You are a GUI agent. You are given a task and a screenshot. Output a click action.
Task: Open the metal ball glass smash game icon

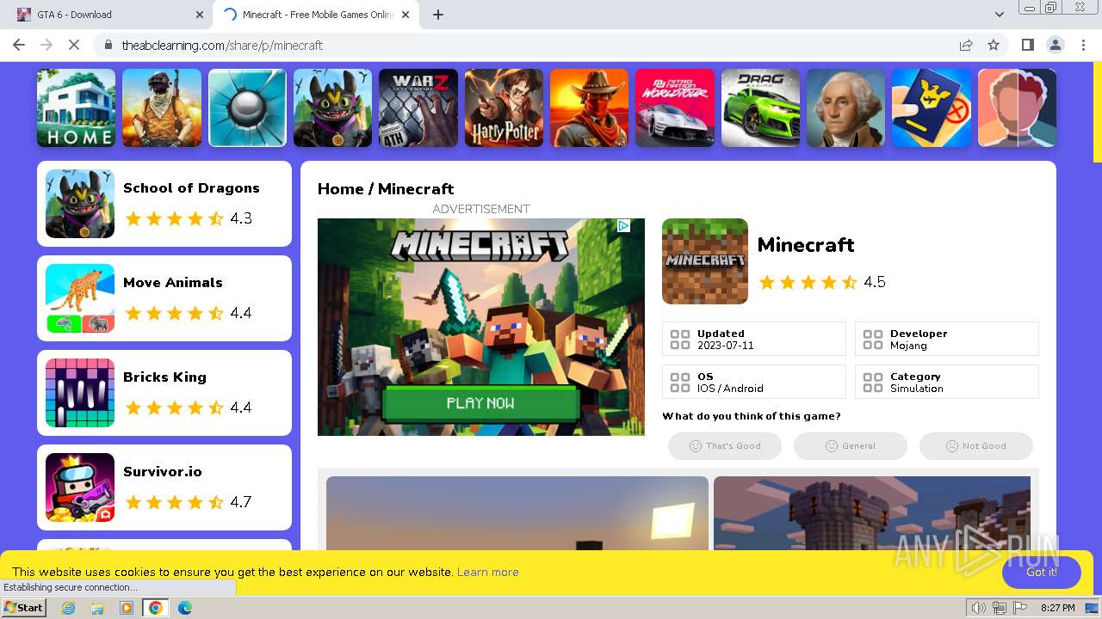247,108
